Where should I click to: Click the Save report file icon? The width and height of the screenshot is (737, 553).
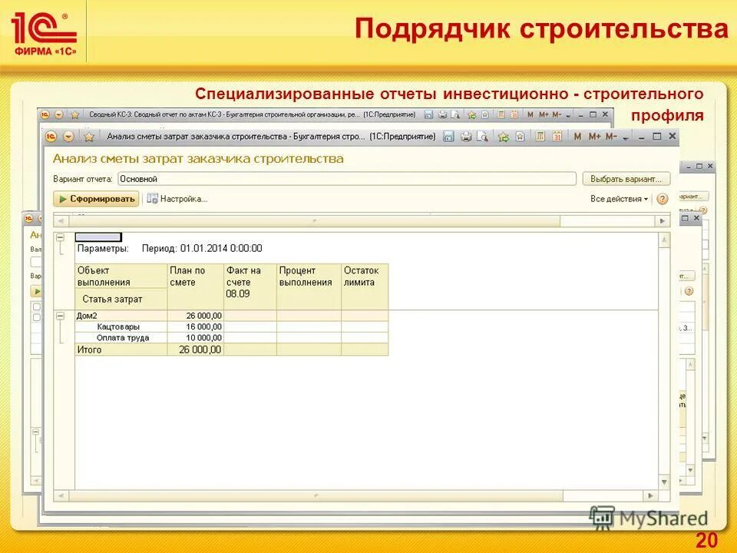point(450,137)
